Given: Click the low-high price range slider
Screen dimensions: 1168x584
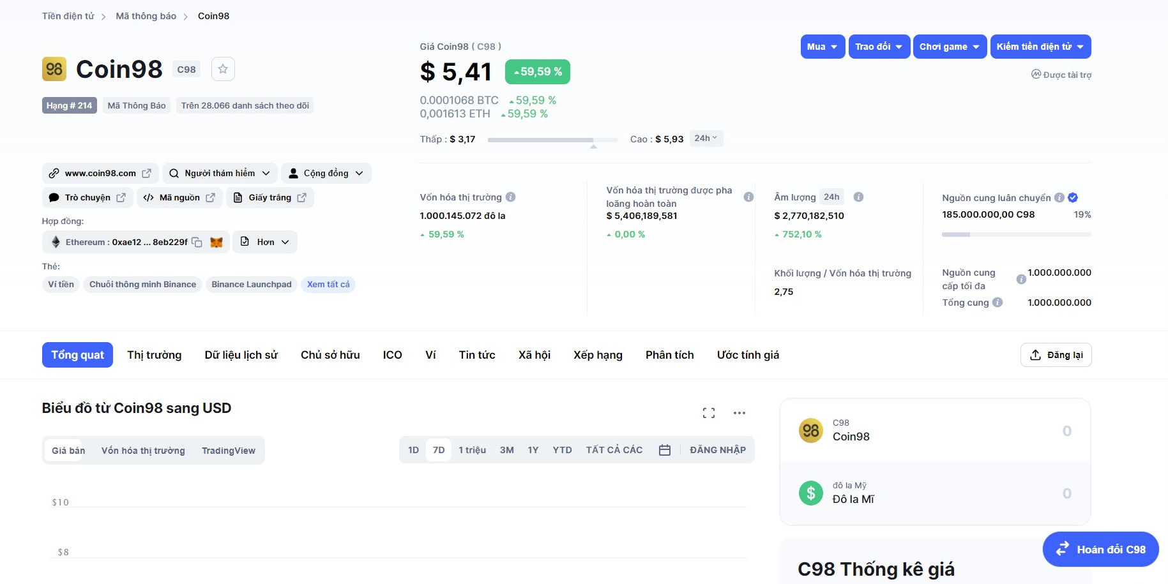Looking at the screenshot, I should (552, 140).
